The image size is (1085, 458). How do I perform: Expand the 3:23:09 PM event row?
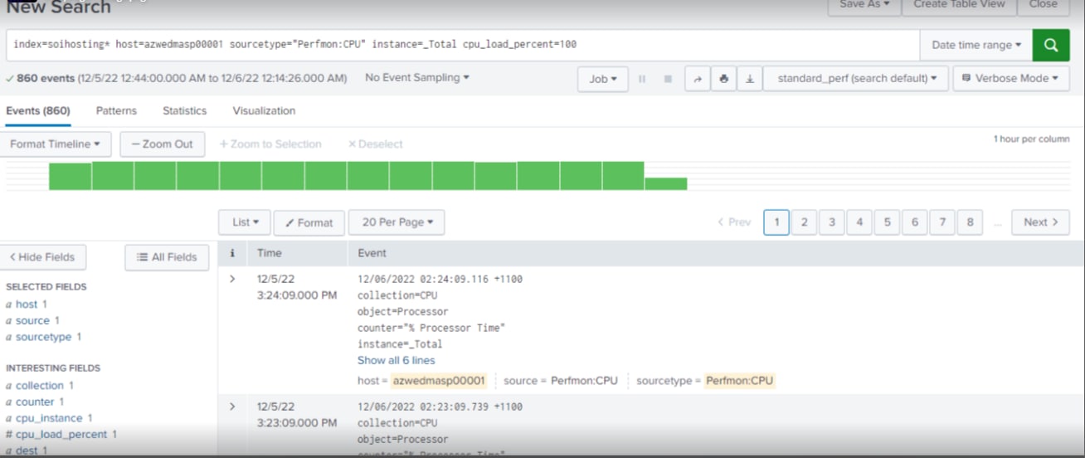pos(232,407)
